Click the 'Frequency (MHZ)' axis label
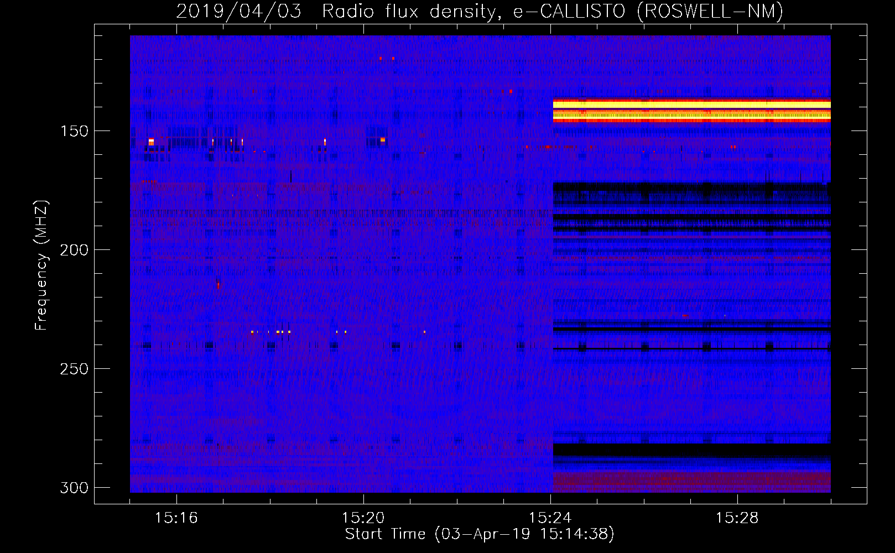The height and width of the screenshot is (553, 895). click(x=41, y=265)
